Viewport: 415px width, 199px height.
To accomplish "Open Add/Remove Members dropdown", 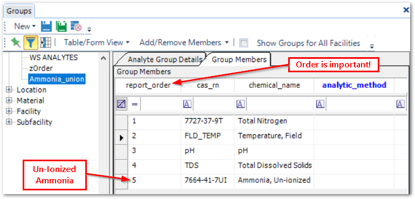I will pyautogui.click(x=184, y=43).
